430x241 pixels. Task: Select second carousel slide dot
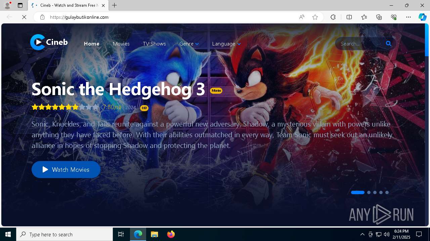pyautogui.click(x=369, y=192)
